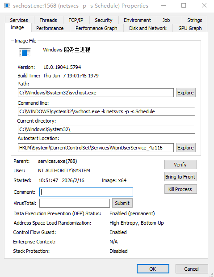214x277 pixels.
Task: Select the Job tab
Action: 166,20
